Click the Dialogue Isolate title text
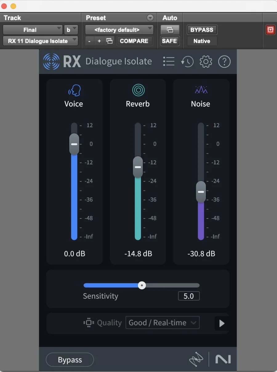Image resolution: width=277 pixels, height=372 pixels. point(118,61)
